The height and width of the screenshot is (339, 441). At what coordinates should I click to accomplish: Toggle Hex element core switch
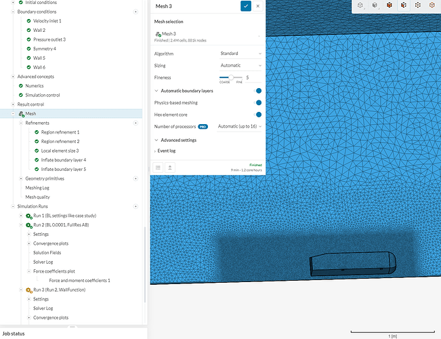coord(257,115)
